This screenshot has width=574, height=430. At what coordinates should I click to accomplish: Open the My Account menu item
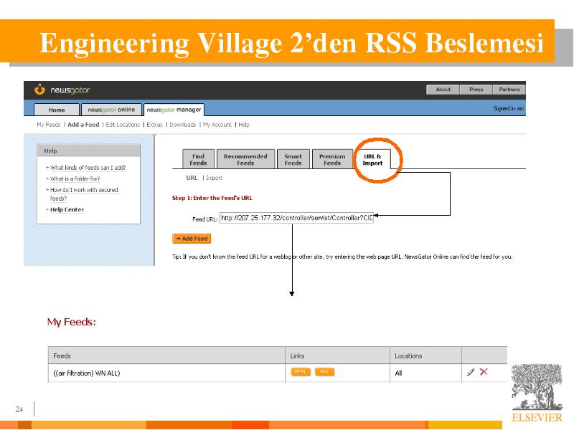[x=217, y=125]
